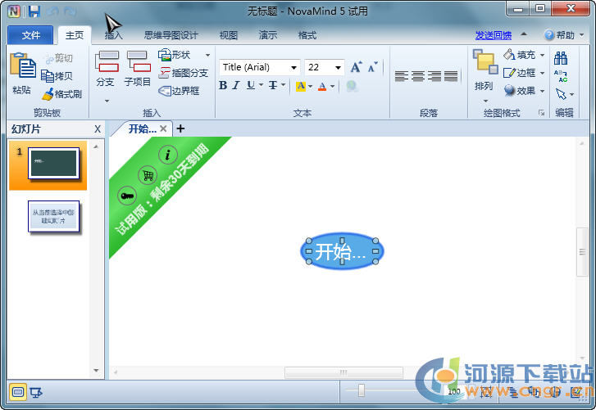Close the 开始... document tab
Image resolution: width=596 pixels, height=410 pixels.
163,128
